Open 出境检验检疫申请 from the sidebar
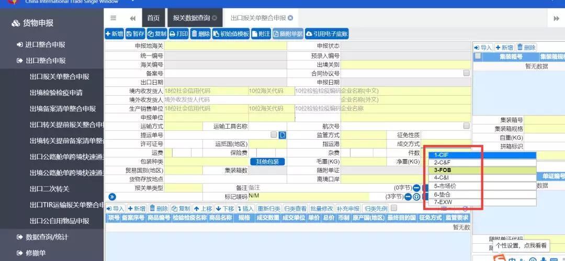565x261 pixels. [56, 93]
